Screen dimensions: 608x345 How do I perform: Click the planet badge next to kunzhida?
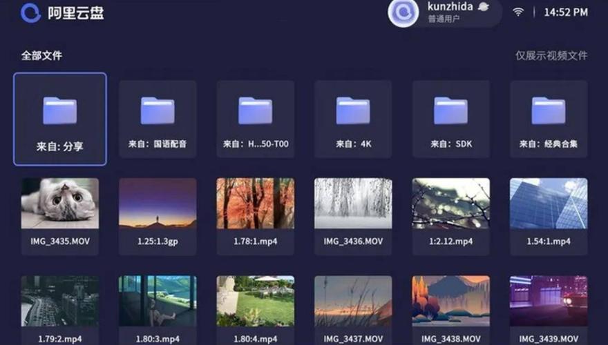click(x=483, y=7)
